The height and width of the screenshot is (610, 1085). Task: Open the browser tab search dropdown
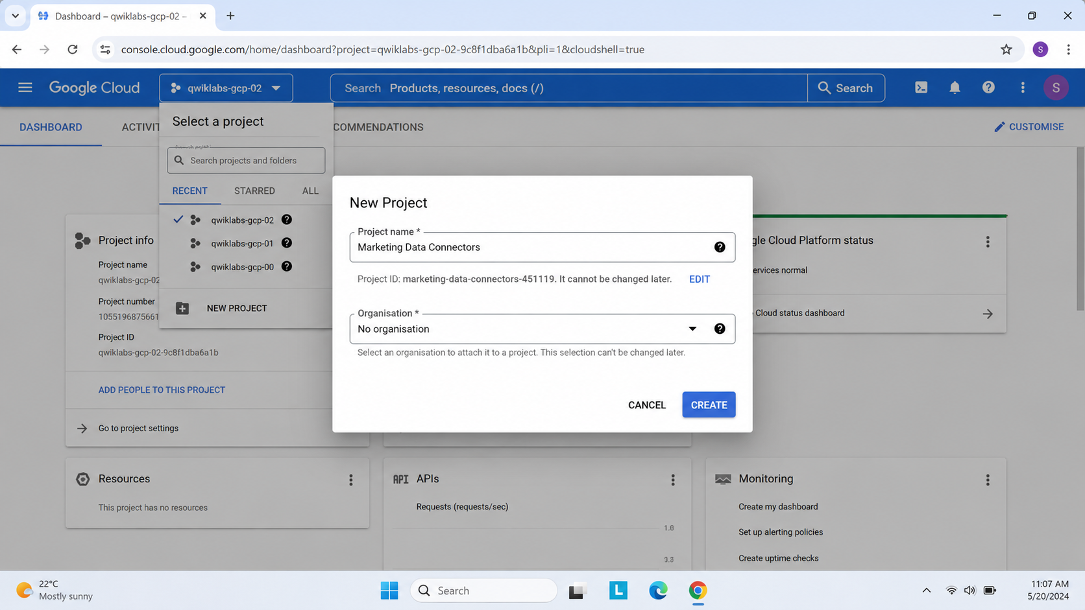coord(15,16)
